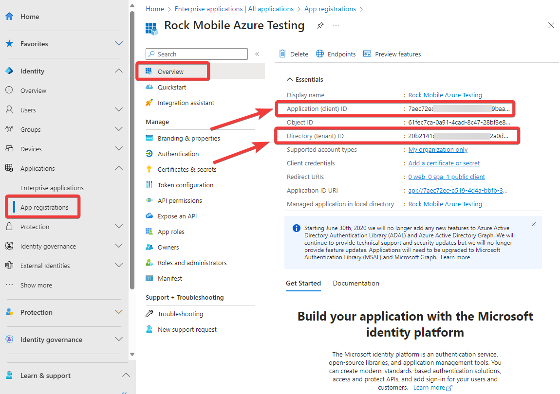560x394 pixels.
Task: Click the Home icon in left sidebar
Action: click(x=9, y=17)
